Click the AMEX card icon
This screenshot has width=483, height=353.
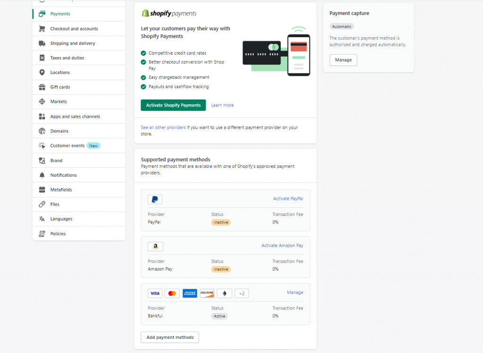pyautogui.click(x=190, y=293)
